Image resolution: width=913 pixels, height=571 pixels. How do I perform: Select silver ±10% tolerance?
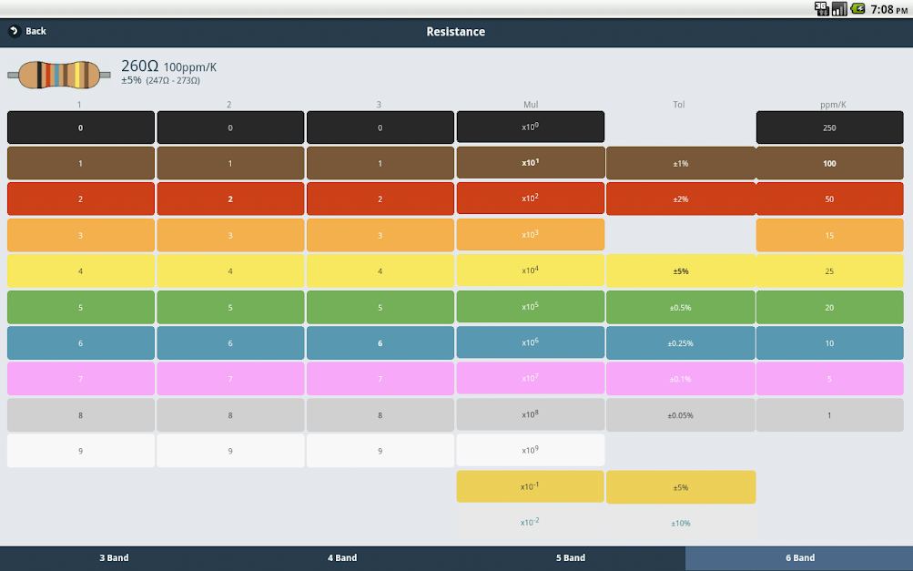point(681,523)
